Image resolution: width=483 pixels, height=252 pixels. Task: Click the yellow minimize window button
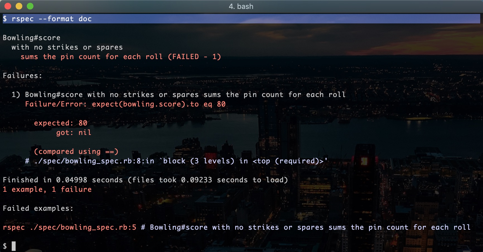[x=19, y=6]
